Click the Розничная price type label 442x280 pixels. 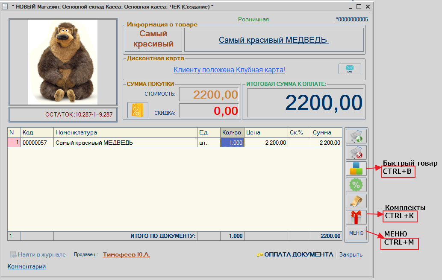pyautogui.click(x=253, y=19)
